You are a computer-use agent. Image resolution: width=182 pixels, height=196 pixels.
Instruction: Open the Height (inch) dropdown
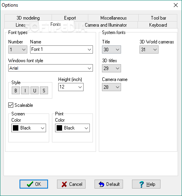click(x=80, y=87)
